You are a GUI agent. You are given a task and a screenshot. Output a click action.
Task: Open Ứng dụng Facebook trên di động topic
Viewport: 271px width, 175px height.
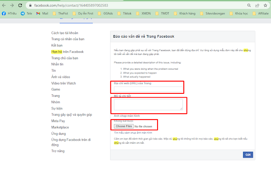point(71,142)
